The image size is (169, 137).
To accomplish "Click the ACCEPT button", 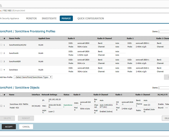I will coord(9,127).
